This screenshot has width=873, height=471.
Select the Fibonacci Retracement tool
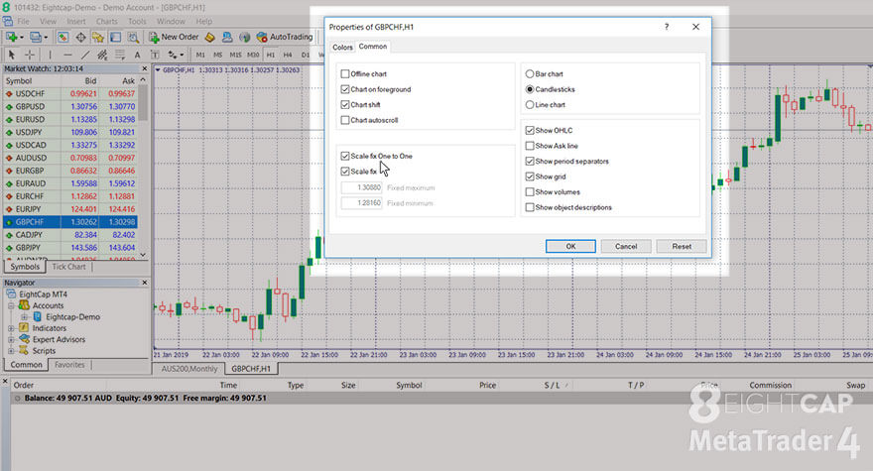pyautogui.click(x=120, y=55)
